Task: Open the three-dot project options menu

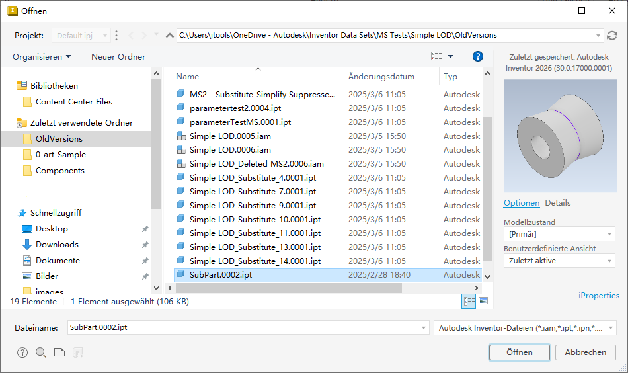Action: [x=116, y=36]
